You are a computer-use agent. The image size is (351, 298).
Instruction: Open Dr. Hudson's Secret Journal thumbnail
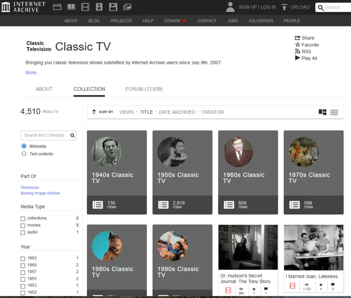click(248, 247)
